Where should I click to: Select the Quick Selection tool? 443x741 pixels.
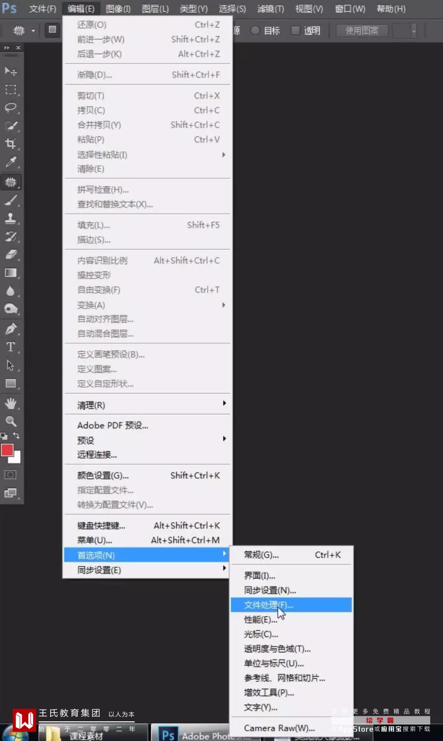point(11,126)
